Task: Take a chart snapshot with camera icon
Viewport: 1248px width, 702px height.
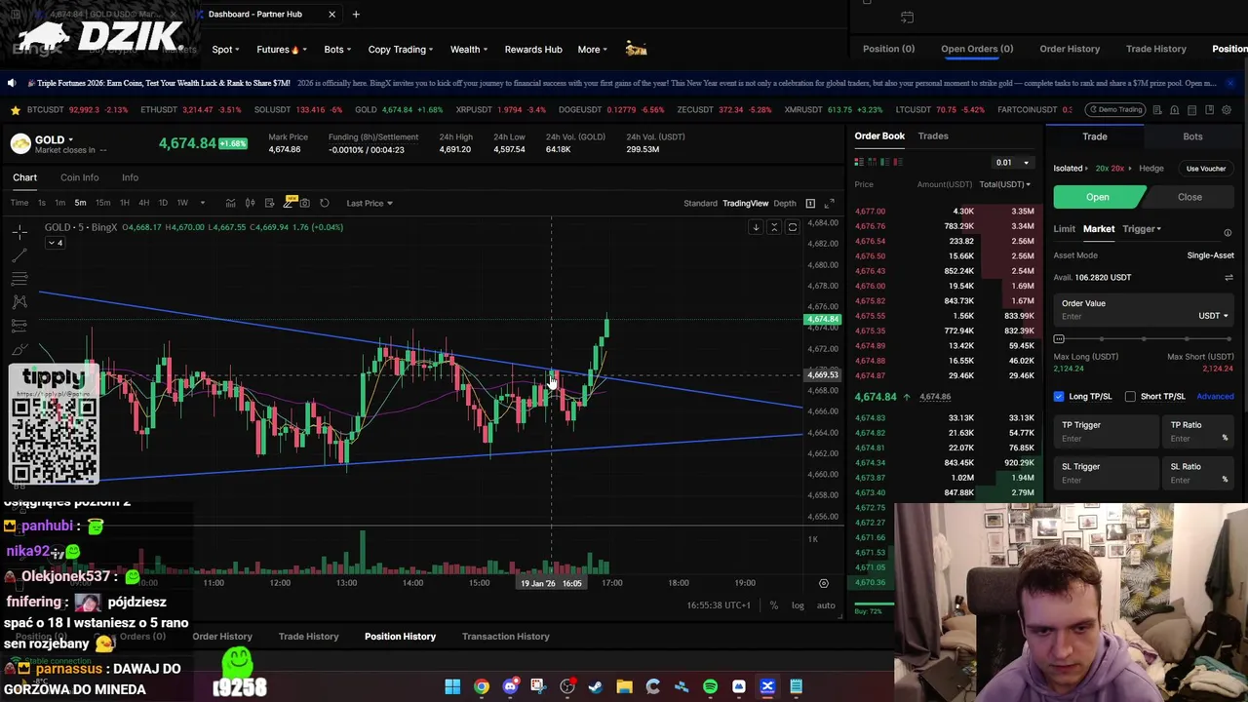Action: (305, 203)
